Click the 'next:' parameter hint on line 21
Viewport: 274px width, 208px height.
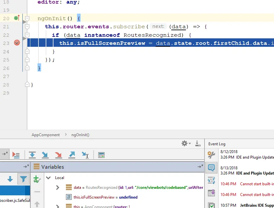point(158,26)
